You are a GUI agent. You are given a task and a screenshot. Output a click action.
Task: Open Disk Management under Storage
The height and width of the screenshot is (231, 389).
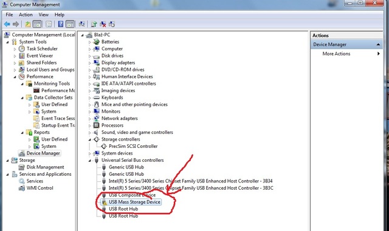tap(45, 167)
